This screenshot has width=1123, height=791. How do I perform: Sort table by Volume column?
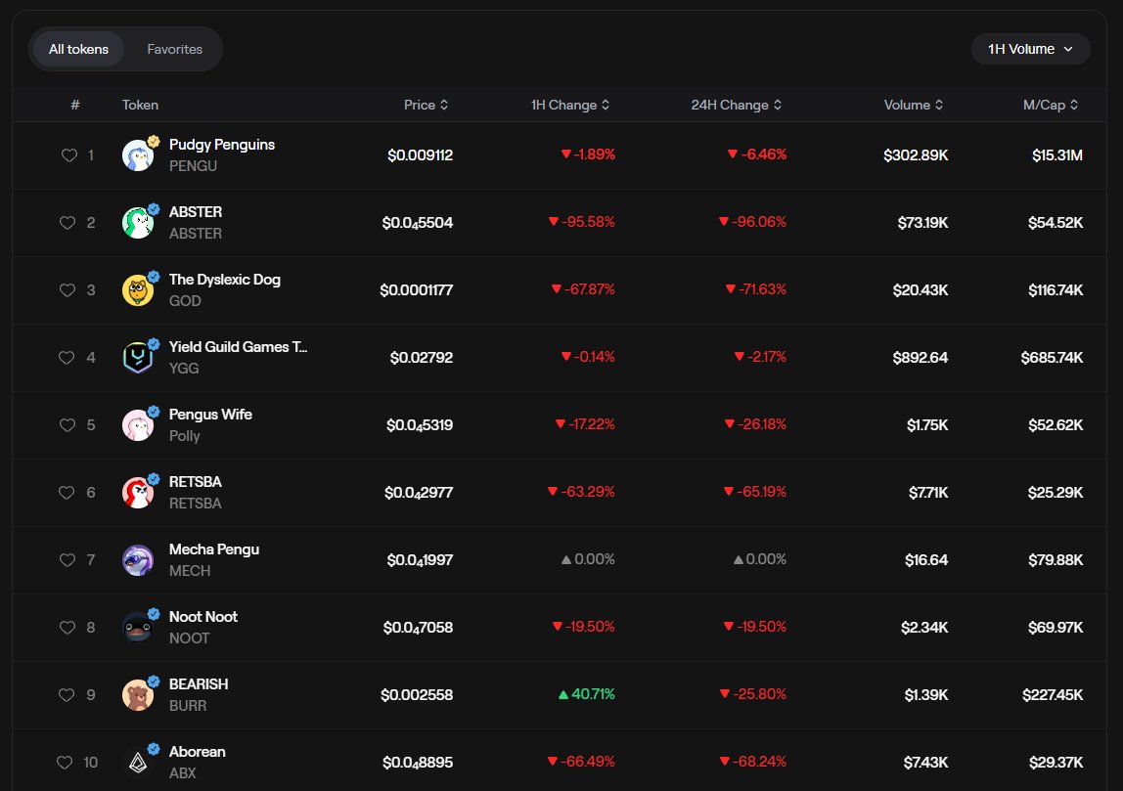(913, 105)
